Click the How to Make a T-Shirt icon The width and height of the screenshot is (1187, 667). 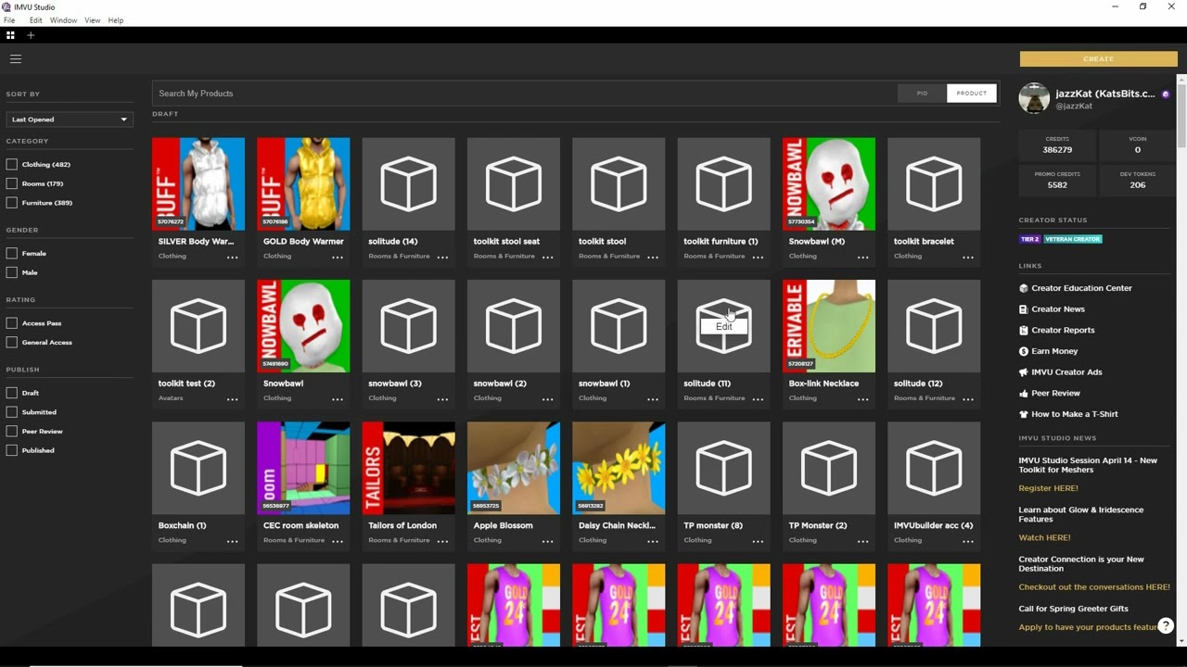[1024, 414]
